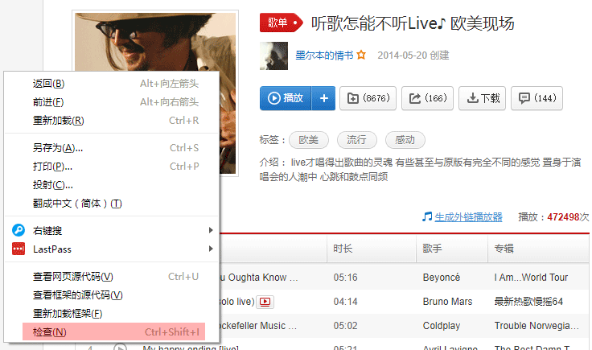
Task: Click song title ending 'ckefeller Music ...'
Action: pos(259,326)
